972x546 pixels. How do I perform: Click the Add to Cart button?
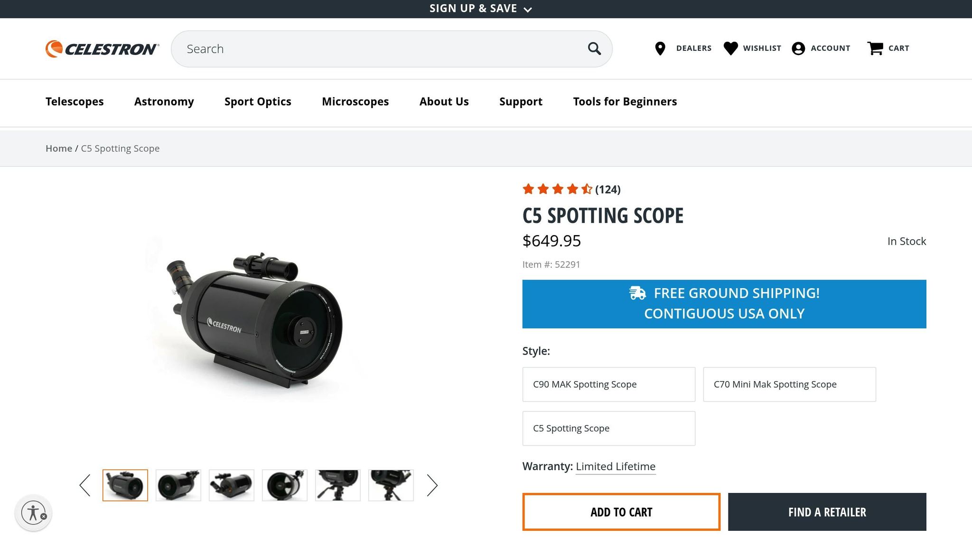(620, 512)
